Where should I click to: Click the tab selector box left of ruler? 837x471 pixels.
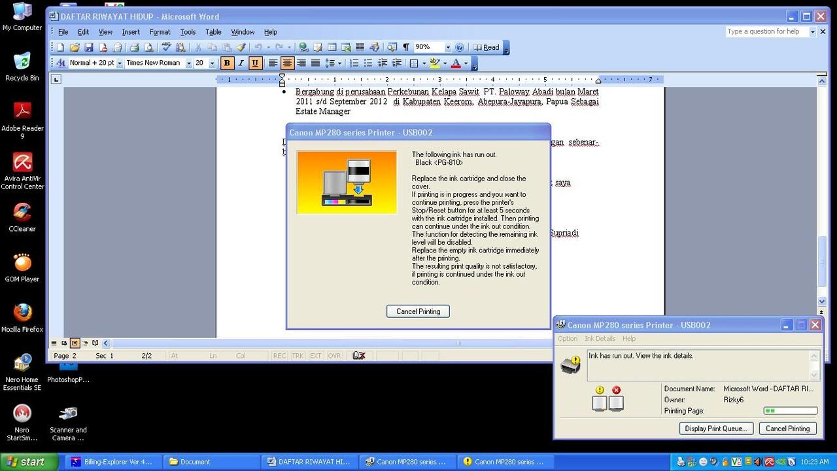[x=56, y=79]
